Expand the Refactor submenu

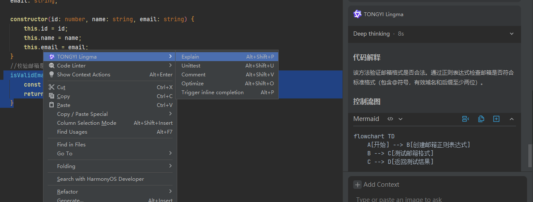(170, 191)
